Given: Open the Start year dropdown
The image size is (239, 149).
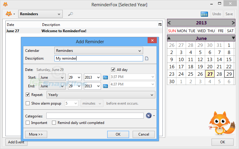Looking at the screenshot, I should (x=92, y=77).
